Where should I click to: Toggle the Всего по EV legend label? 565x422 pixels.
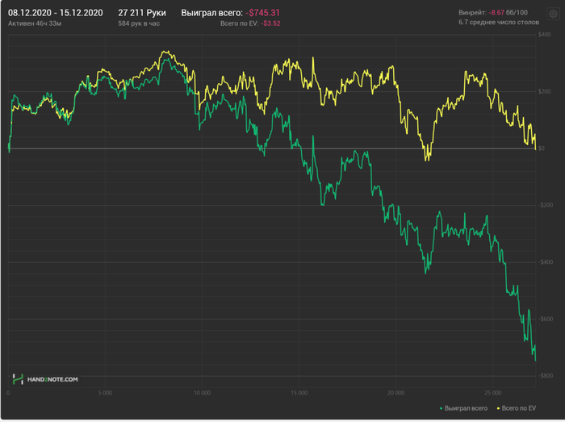[x=520, y=408]
